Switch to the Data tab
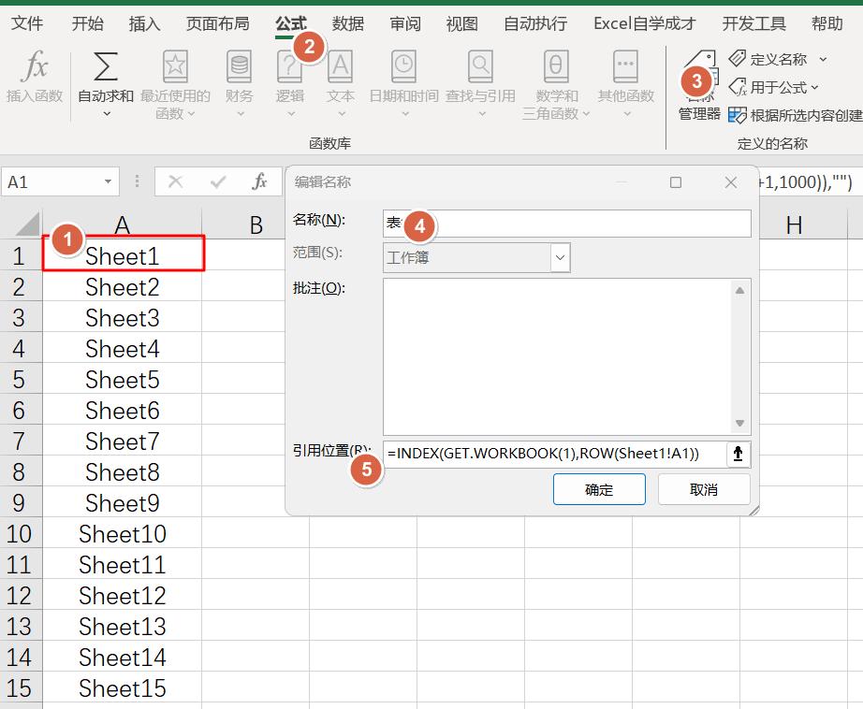863x709 pixels. [x=348, y=23]
